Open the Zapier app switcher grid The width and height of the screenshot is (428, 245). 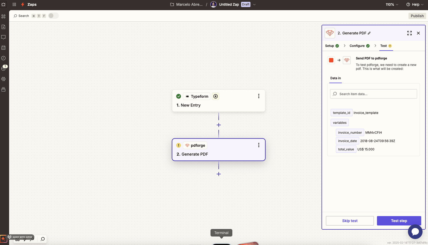point(14,4)
